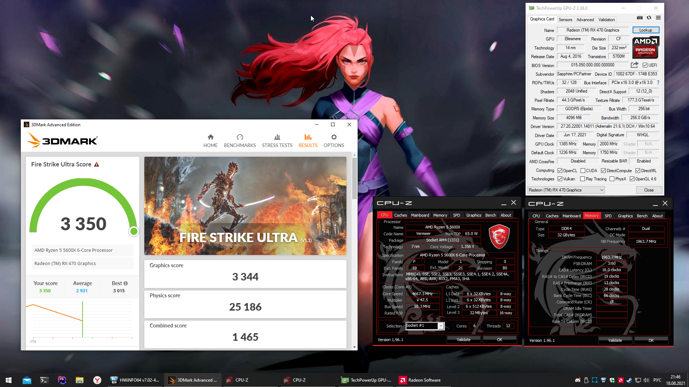The width and height of the screenshot is (689, 387).
Task: Click the AMD Radeon logo in GPU-Z
Action: pos(645,47)
